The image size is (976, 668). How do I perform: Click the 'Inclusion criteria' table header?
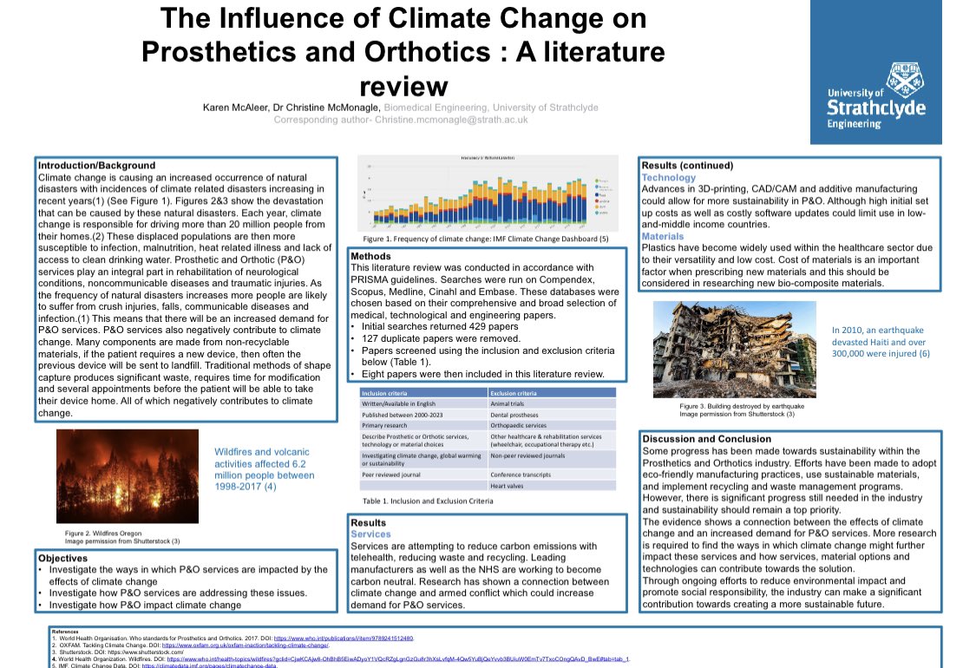tap(423, 393)
